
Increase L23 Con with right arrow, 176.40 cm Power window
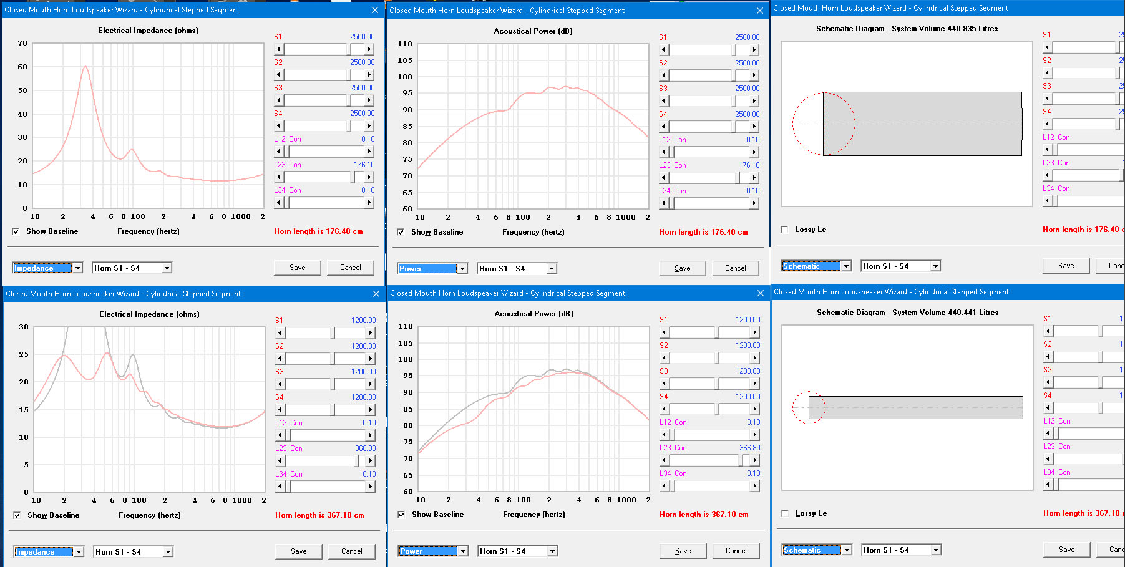754,178
